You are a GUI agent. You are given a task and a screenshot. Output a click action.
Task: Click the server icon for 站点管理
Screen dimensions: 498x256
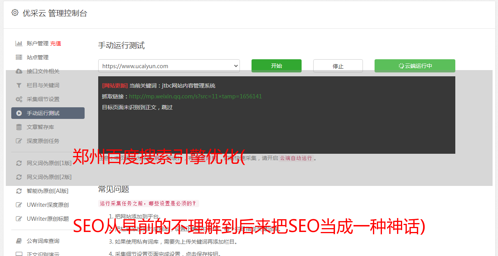pyautogui.click(x=19, y=57)
